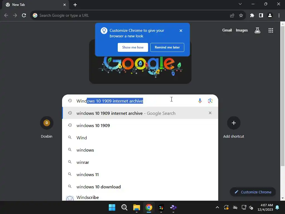Image resolution: width=285 pixels, height=214 pixels.
Task: Click the Share this page icon in address bar
Action: click(x=232, y=16)
